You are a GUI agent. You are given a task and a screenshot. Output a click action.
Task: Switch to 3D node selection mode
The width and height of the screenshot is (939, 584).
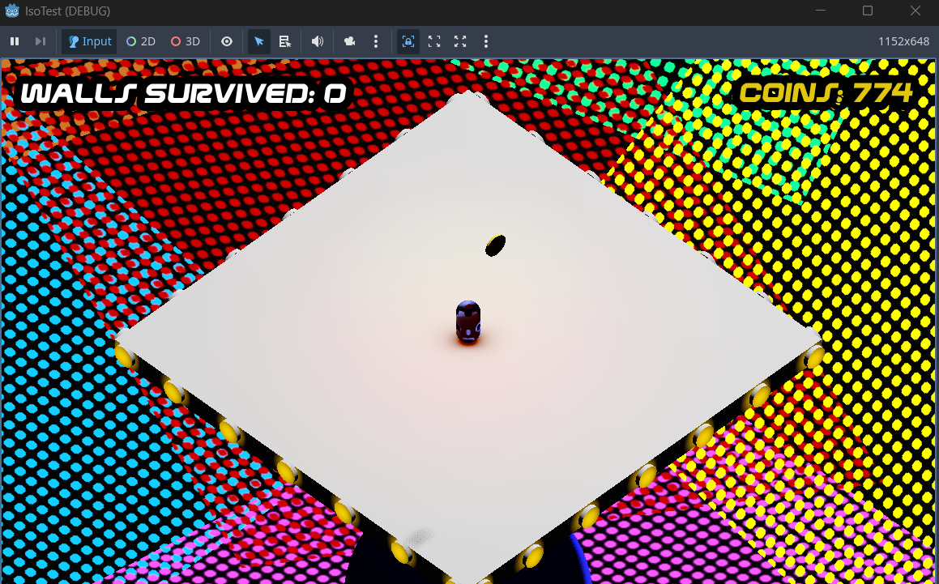coord(185,41)
